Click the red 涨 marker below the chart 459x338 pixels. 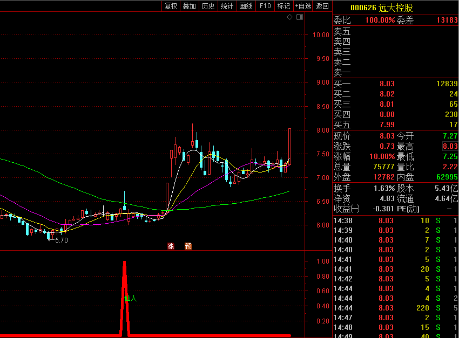(x=171, y=246)
